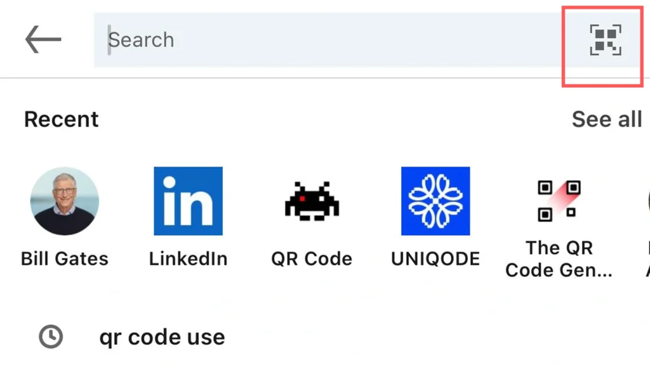Tap the partially visible profile at right edge
Viewport: 650px width, 365px height.
coord(647,201)
